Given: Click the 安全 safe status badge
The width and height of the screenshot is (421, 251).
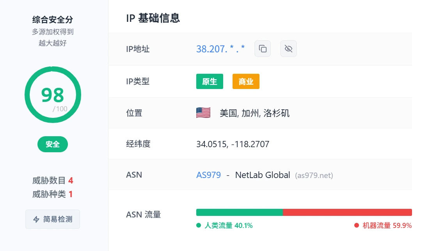Looking at the screenshot, I should tap(53, 144).
